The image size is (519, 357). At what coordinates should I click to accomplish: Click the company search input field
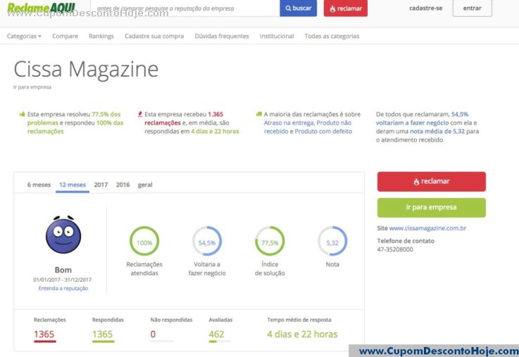click(185, 8)
